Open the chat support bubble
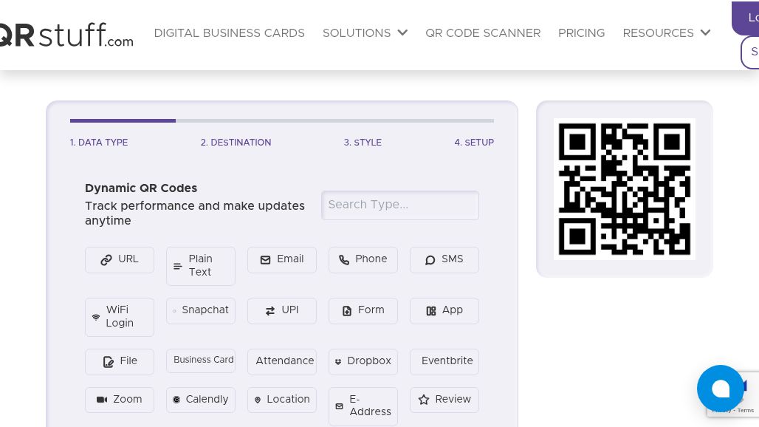This screenshot has width=759, height=427. point(720,389)
